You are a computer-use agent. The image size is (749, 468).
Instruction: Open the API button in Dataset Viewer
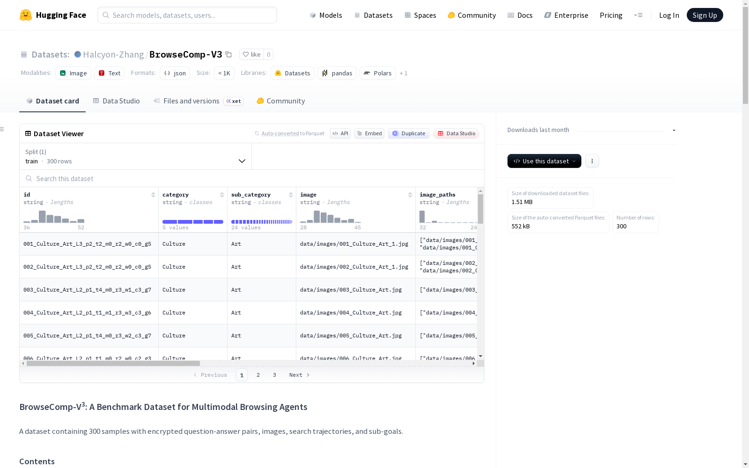click(x=340, y=133)
